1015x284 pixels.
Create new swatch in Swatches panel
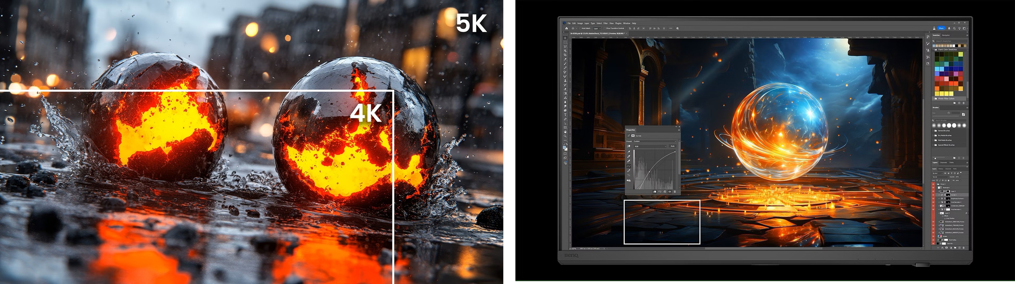959,104
